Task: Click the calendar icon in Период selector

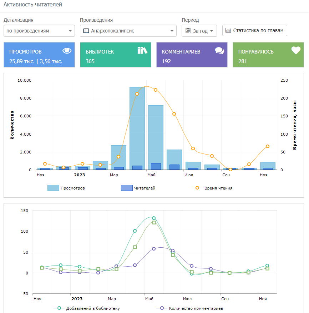Action: pos(188,31)
